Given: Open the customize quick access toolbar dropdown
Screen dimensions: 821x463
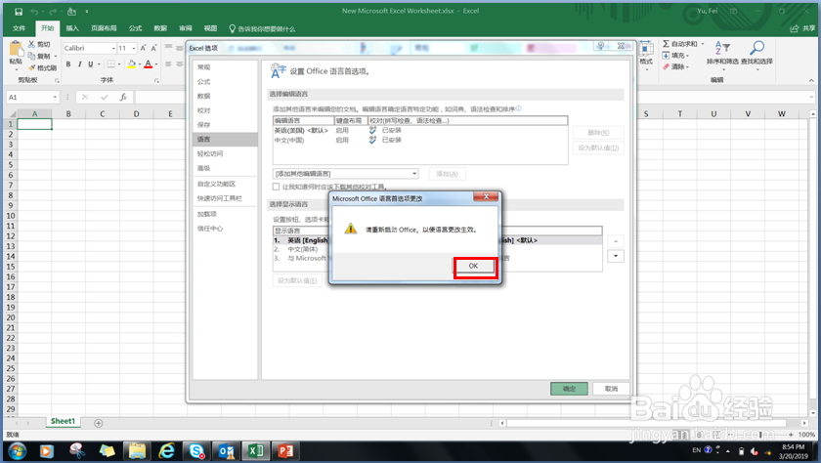Looking at the screenshot, I should pyautogui.click(x=86, y=11).
